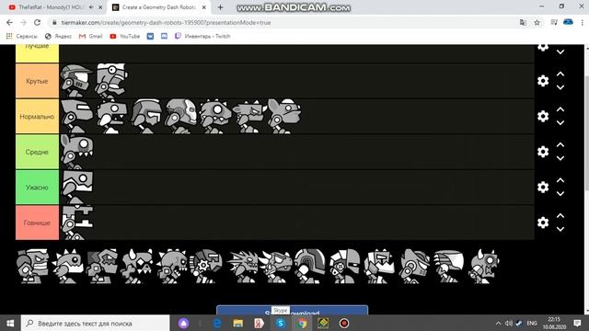
Task: Open a new browser tab
Action: [x=221, y=7]
